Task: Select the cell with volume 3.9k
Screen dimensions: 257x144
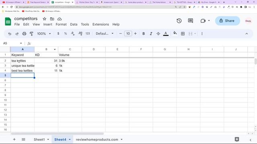Action: click(70, 61)
